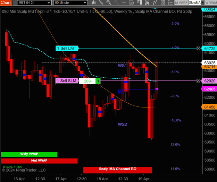Click the cyan 66924 price marker
Image resolution: width=217 pixels, height=182 pixels.
pyautogui.click(x=209, y=9)
